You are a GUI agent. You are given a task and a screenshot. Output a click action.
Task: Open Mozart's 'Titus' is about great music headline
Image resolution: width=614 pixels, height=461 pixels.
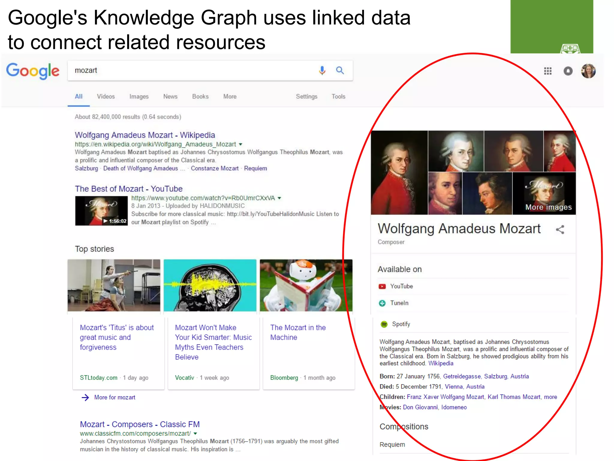pyautogui.click(x=117, y=337)
